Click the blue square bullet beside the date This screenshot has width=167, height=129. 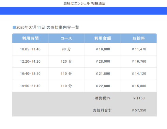coord(14,27)
